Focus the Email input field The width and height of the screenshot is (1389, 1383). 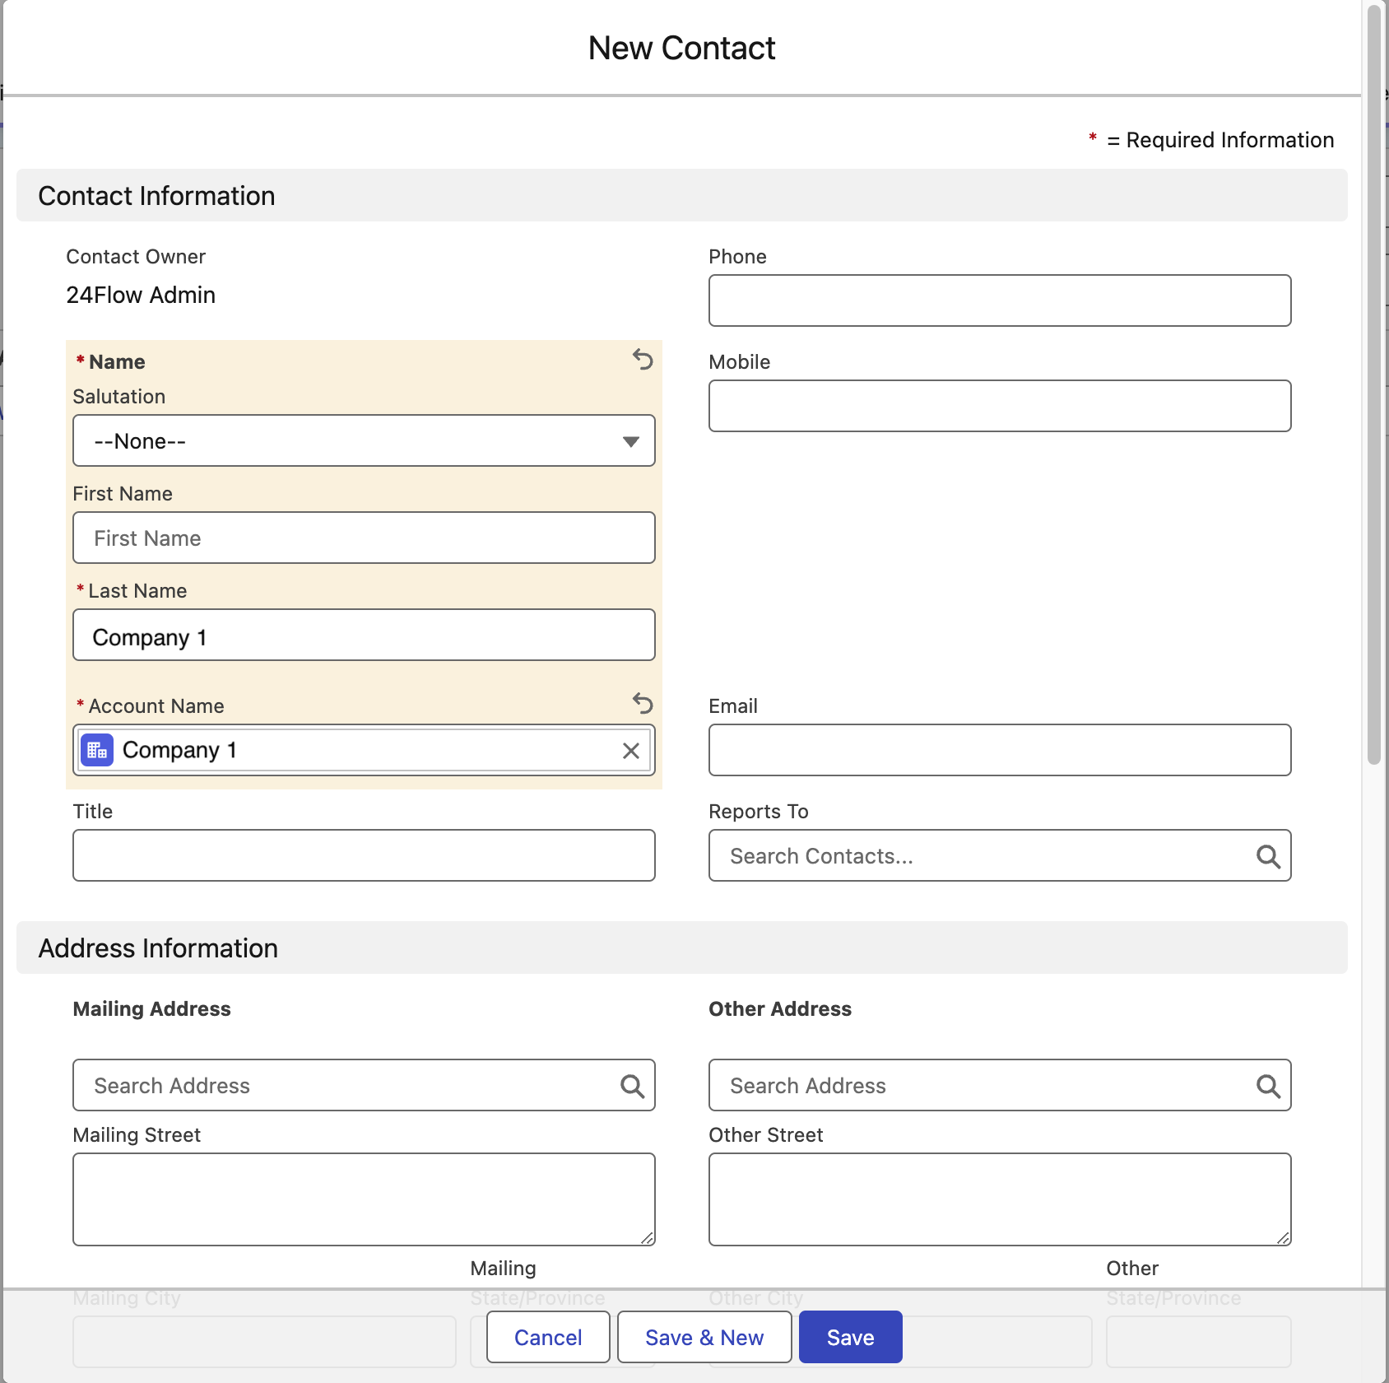click(x=1000, y=750)
